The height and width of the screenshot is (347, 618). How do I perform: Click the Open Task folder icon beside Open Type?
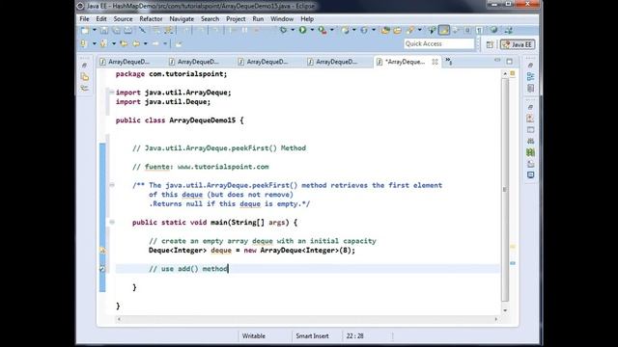pos(397,30)
